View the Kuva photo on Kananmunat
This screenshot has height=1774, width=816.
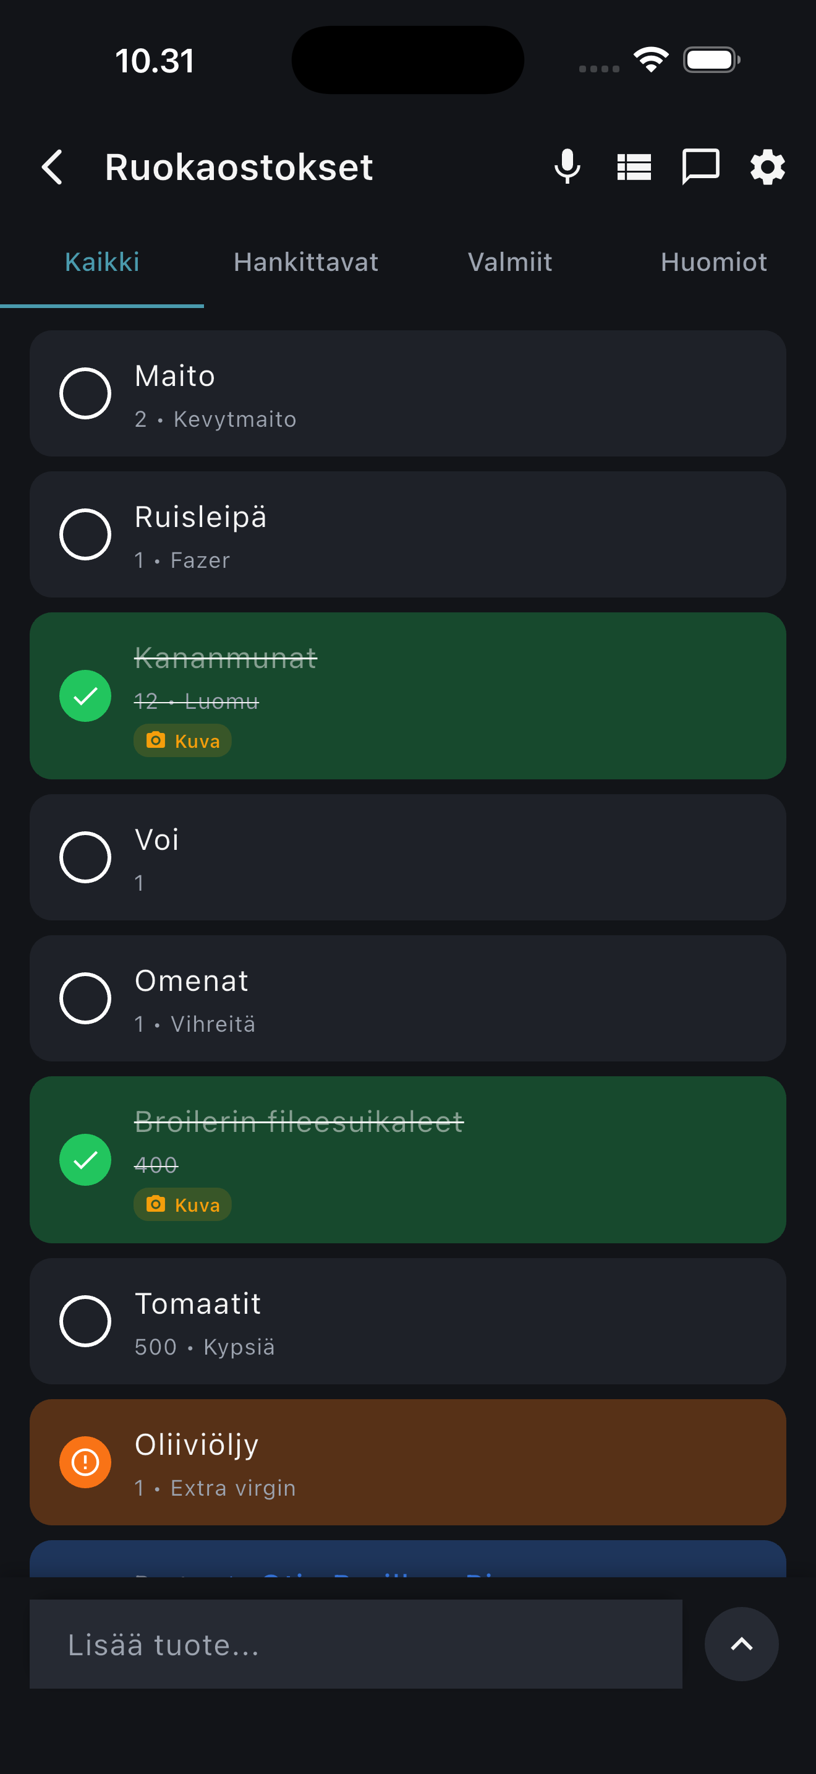coord(182,740)
